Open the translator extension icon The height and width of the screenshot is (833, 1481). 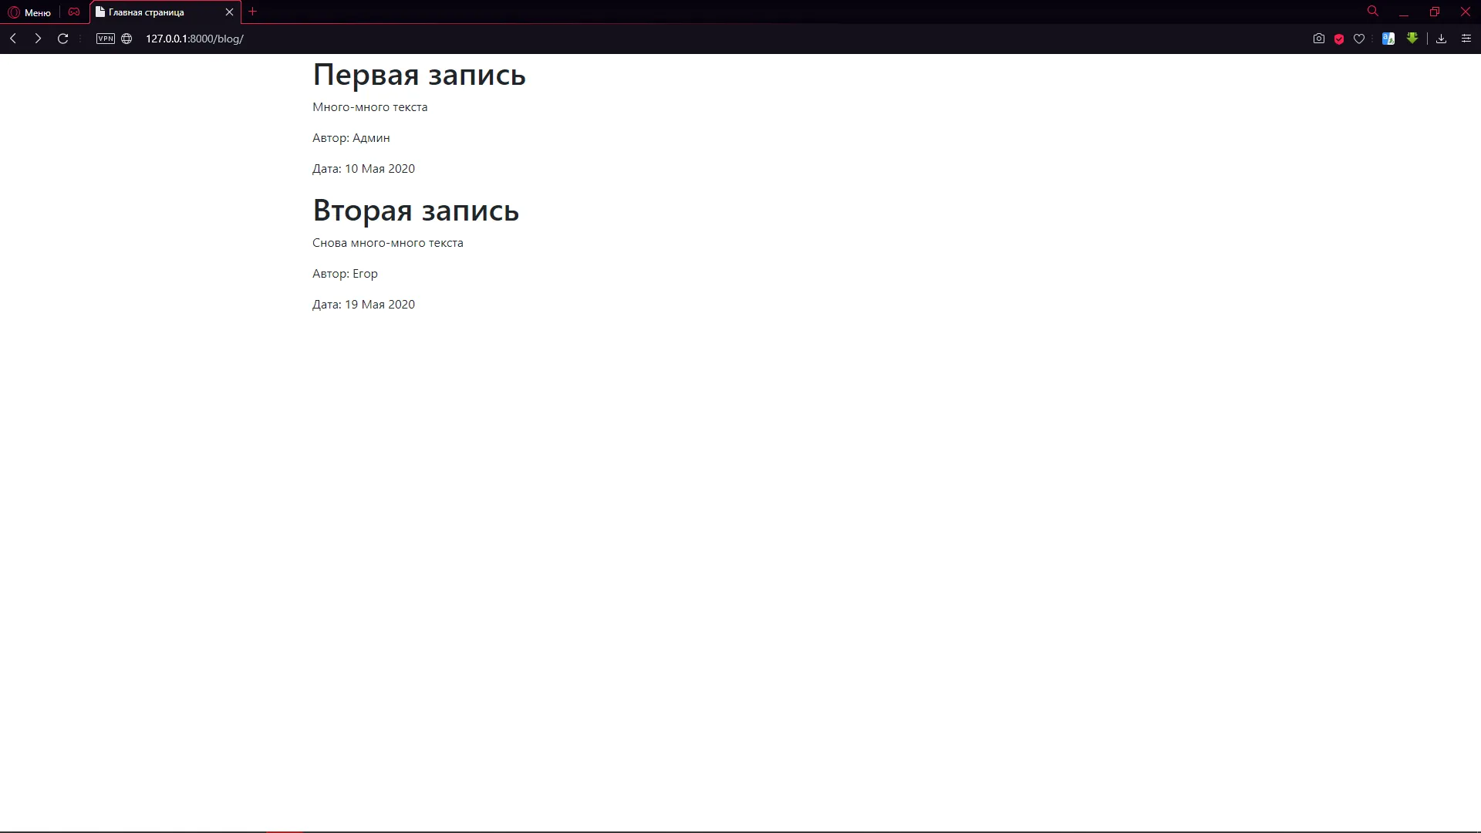(1388, 39)
